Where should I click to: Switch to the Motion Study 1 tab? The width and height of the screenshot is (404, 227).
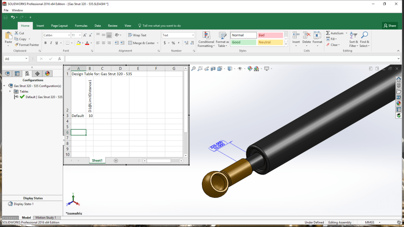click(x=45, y=218)
